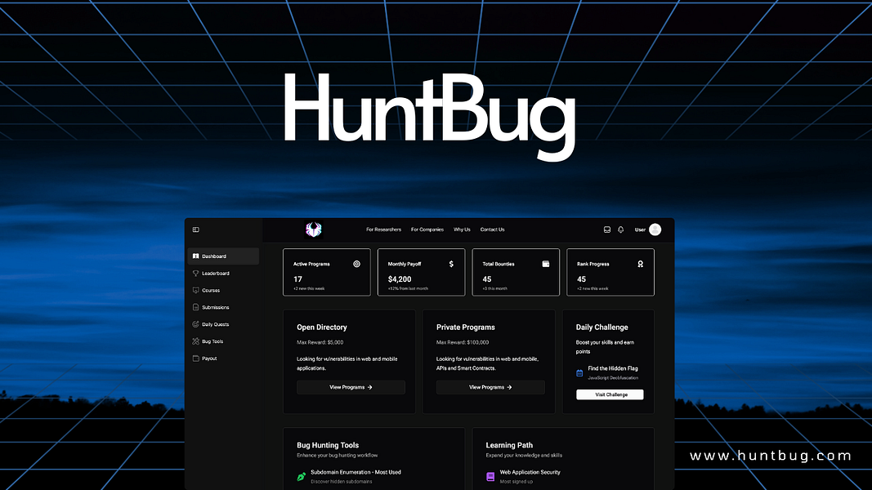Screen dimensions: 872x490
Task: Select the Leaderboard trophy icon
Action: (x=195, y=273)
